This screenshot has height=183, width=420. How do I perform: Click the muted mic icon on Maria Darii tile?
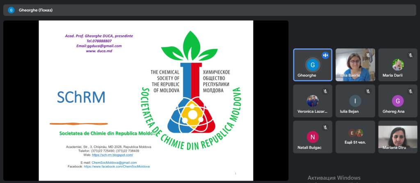pos(410,55)
